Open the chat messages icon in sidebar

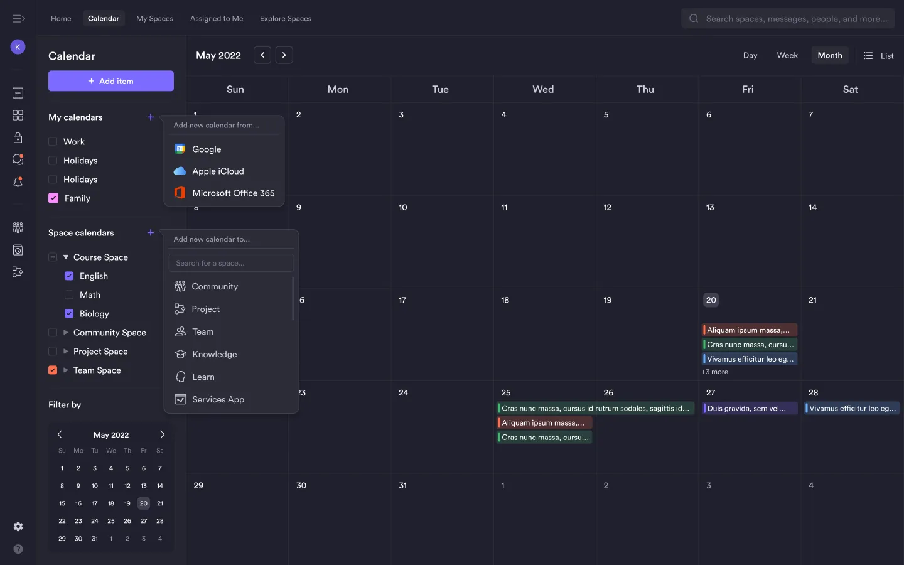(x=18, y=159)
